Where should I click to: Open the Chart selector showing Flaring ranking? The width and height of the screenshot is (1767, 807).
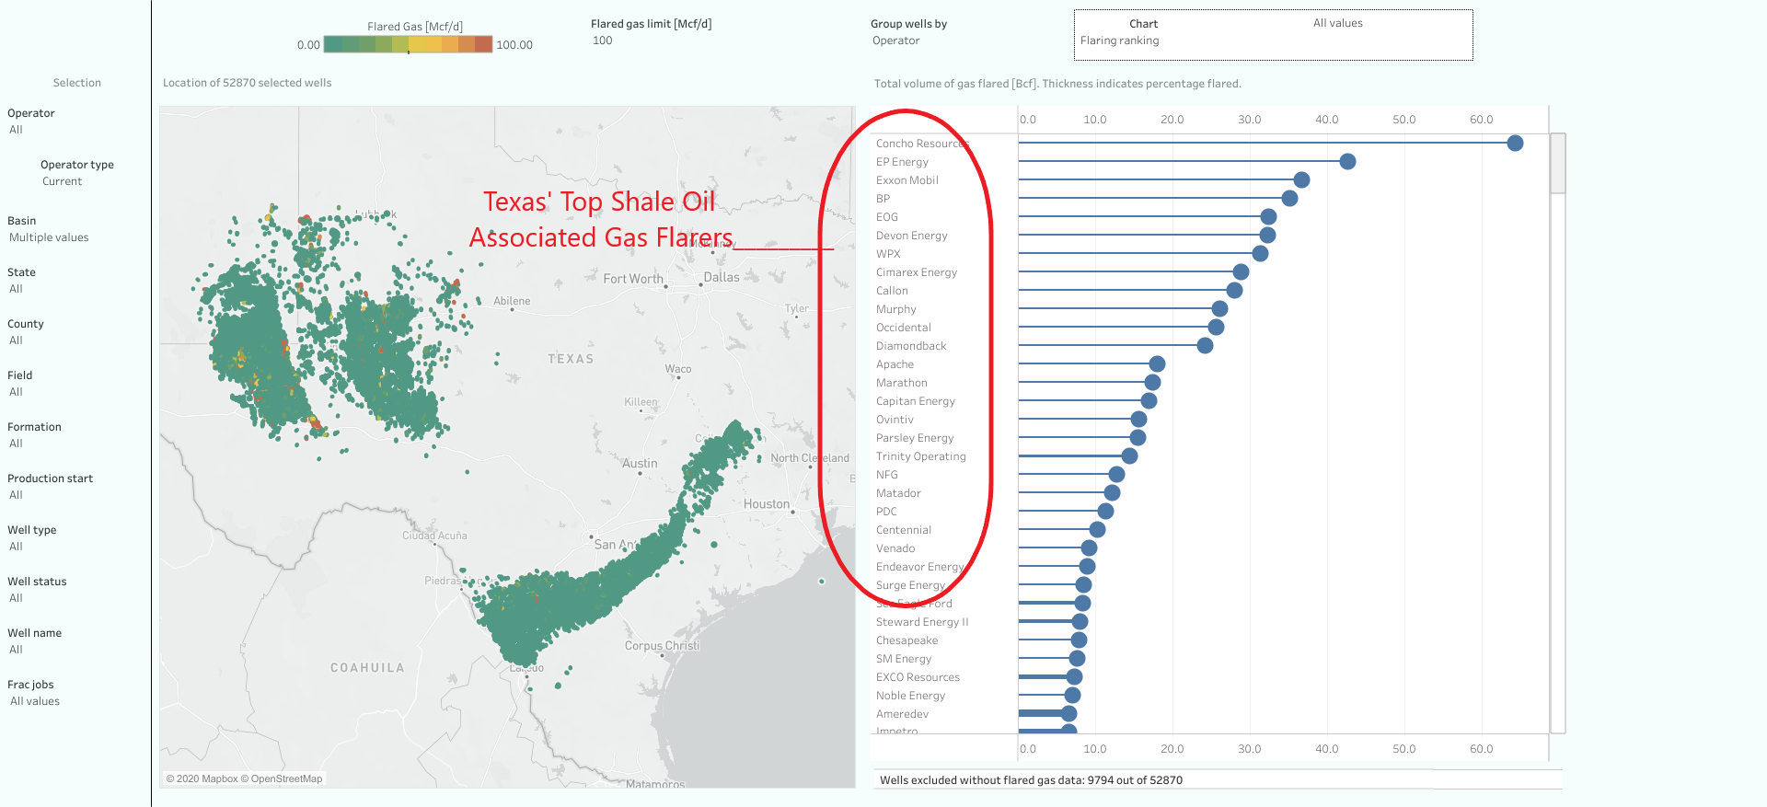click(1120, 40)
